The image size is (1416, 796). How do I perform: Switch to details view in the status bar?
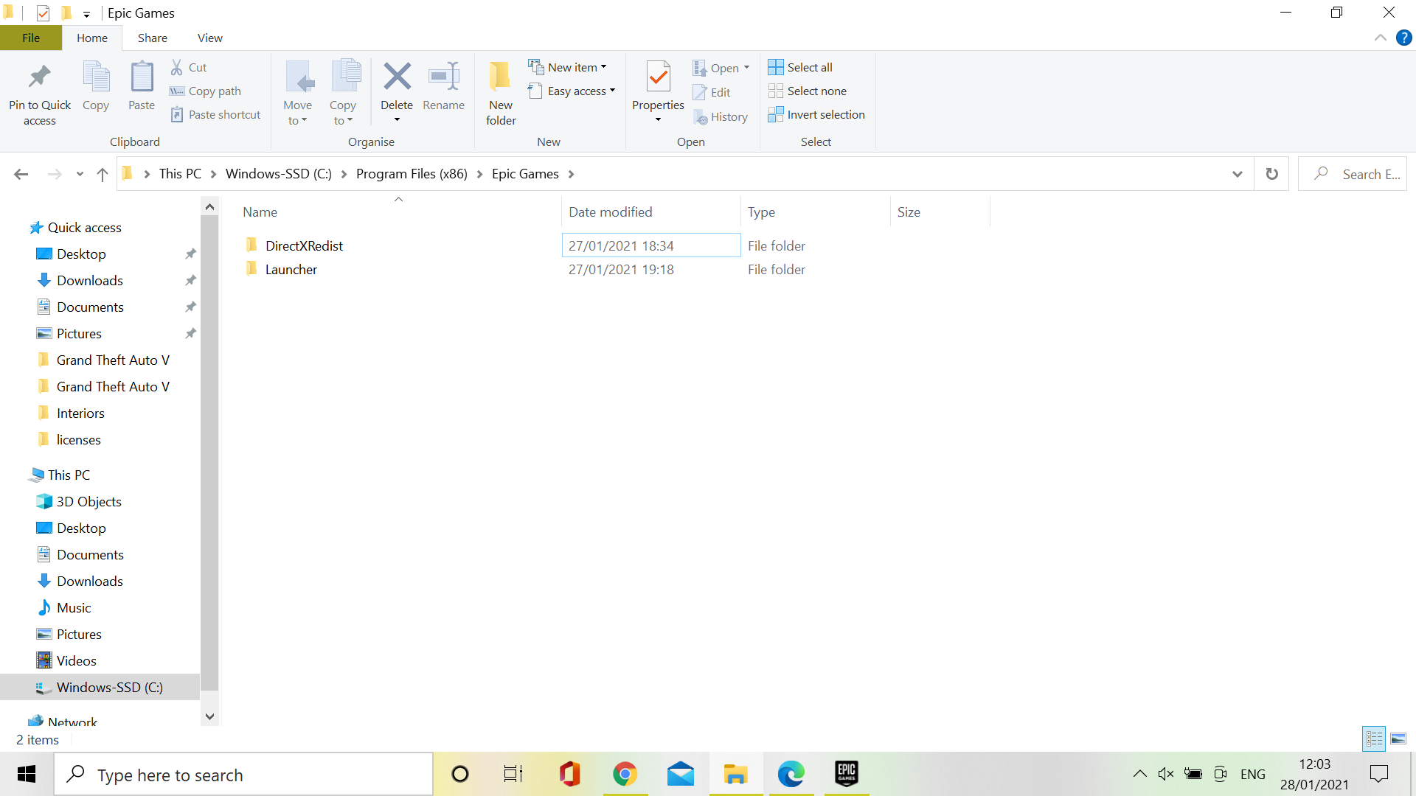point(1374,739)
